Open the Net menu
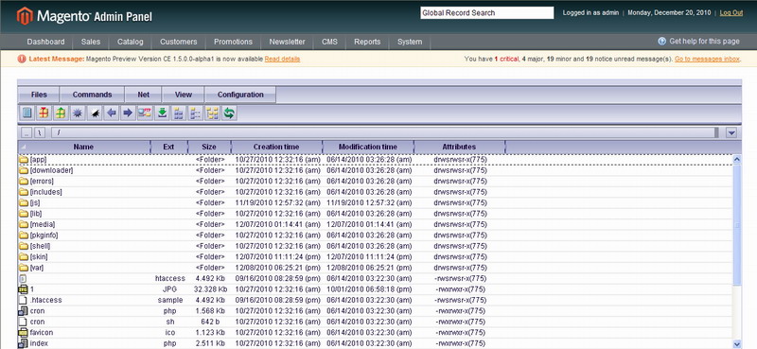 [144, 95]
